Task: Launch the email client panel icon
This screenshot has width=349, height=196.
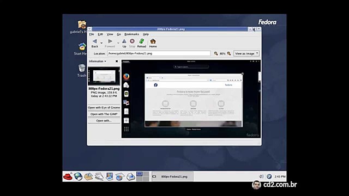Action: 88,176
